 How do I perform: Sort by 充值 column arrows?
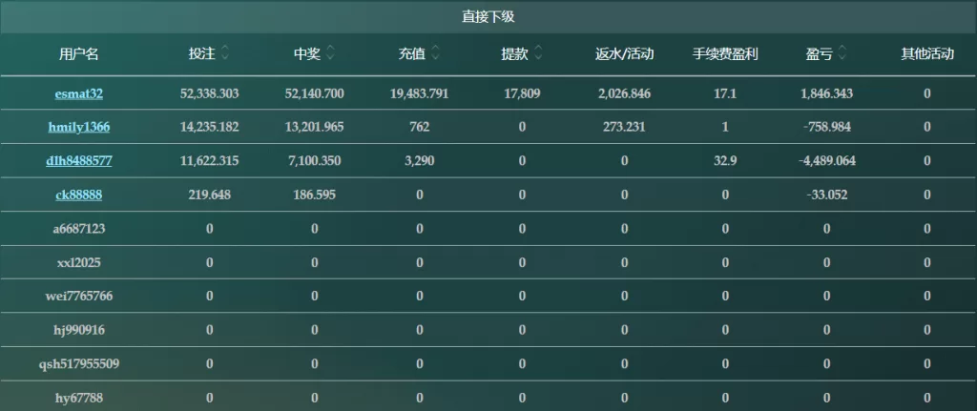(x=435, y=54)
